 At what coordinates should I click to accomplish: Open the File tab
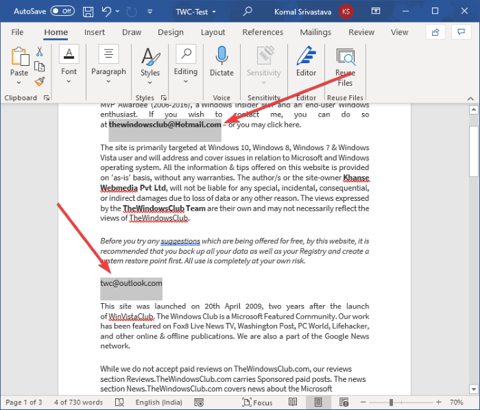17,32
